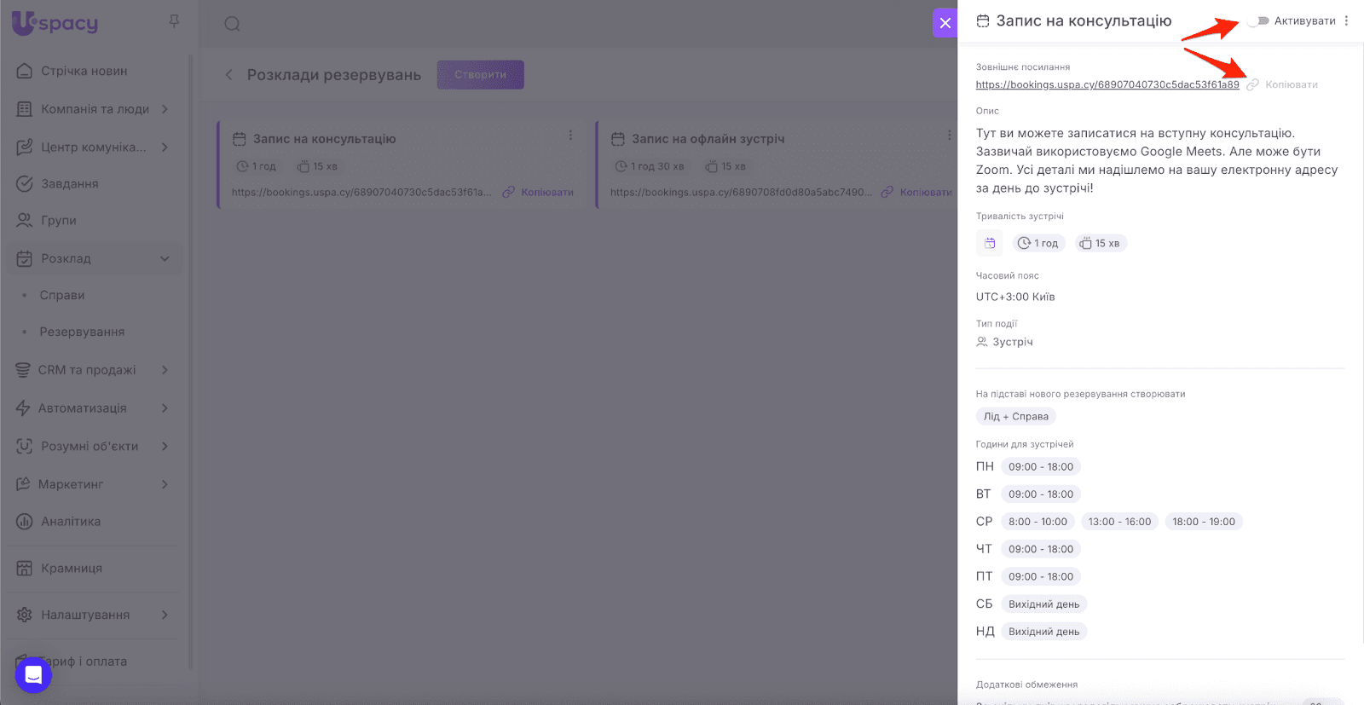The height and width of the screenshot is (705, 1364).
Task: Open the bookings.uspa.cy external link in the panel
Action: coord(1107,85)
